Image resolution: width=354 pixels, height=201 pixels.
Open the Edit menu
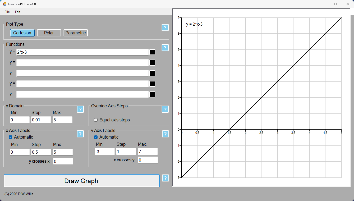pos(18,12)
